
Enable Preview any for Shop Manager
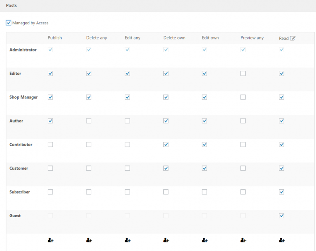point(243,97)
